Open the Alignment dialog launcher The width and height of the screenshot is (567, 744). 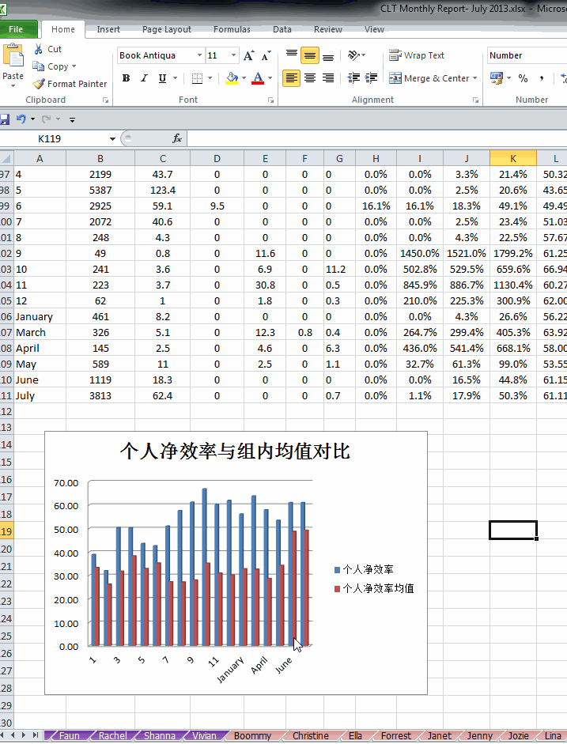coord(475,100)
